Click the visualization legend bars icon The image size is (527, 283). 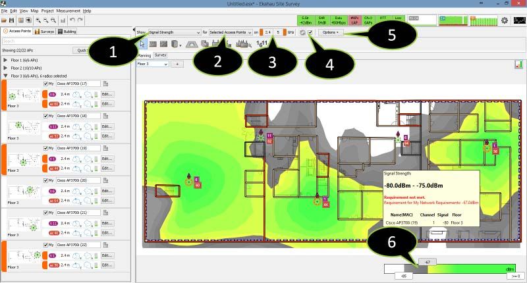click(518, 64)
